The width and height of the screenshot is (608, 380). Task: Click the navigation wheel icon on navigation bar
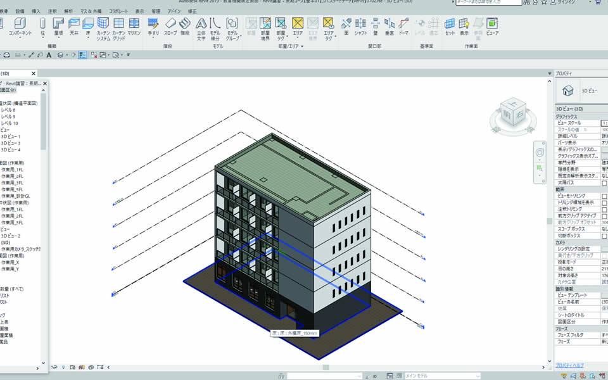(540, 153)
